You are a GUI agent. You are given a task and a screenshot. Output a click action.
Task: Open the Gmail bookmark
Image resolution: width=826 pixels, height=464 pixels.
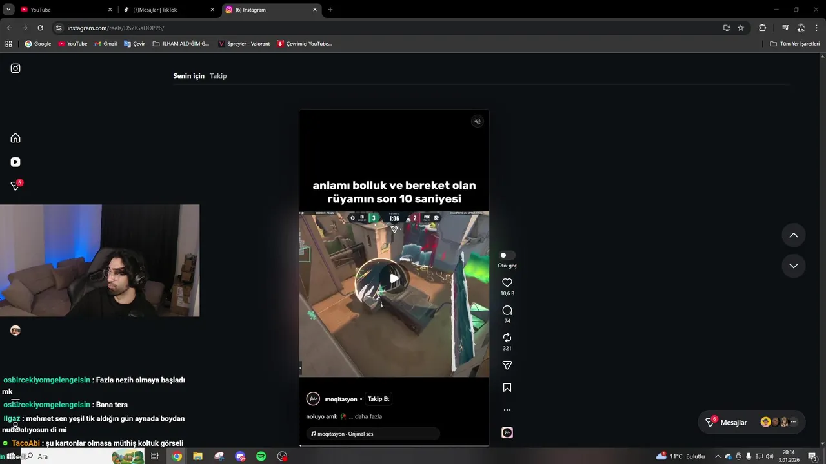click(106, 44)
